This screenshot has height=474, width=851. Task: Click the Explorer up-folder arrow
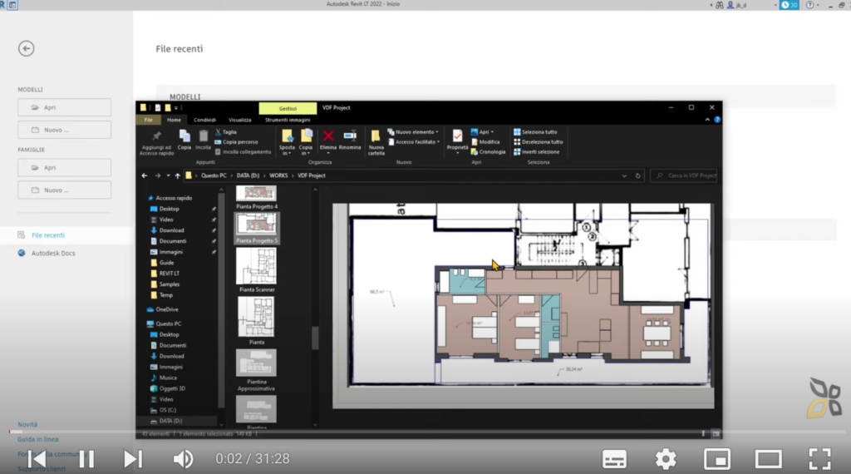[x=178, y=175]
